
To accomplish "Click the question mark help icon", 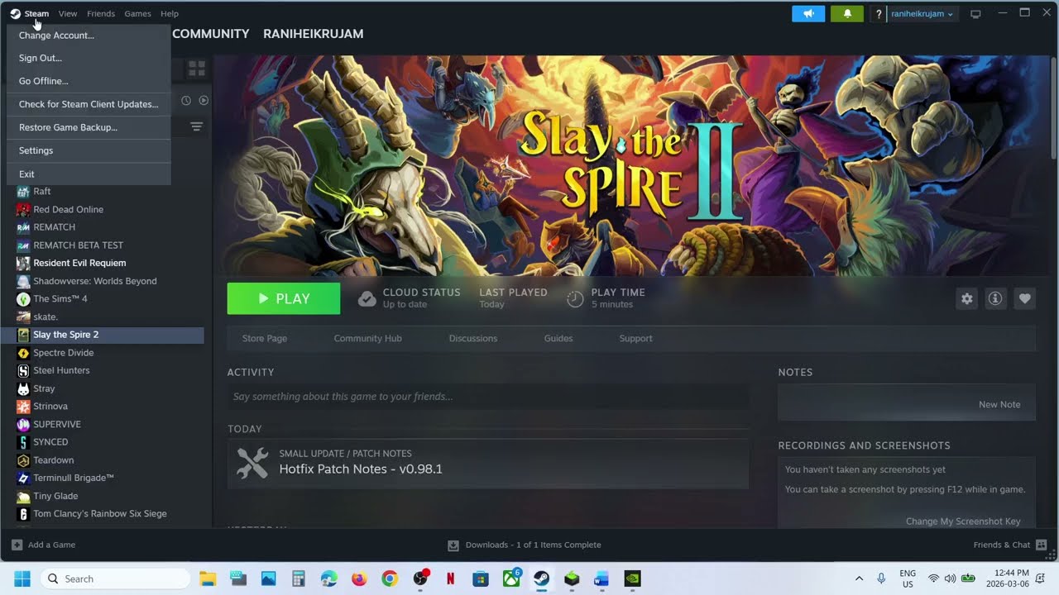I will click(x=879, y=14).
